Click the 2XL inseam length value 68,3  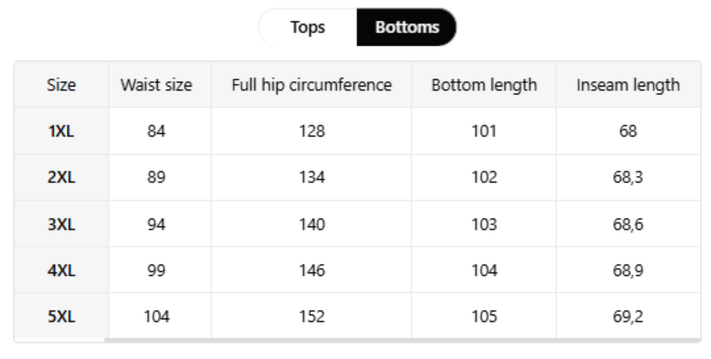click(x=628, y=178)
